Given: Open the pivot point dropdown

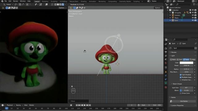Looking at the screenshot, I should click(x=16, y=4).
